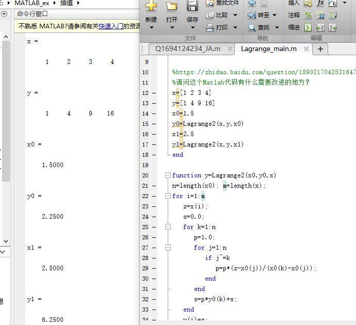Collapse the Lagrange2 function at line 20
Viewport: 356px width, 325px height.
(x=168, y=175)
